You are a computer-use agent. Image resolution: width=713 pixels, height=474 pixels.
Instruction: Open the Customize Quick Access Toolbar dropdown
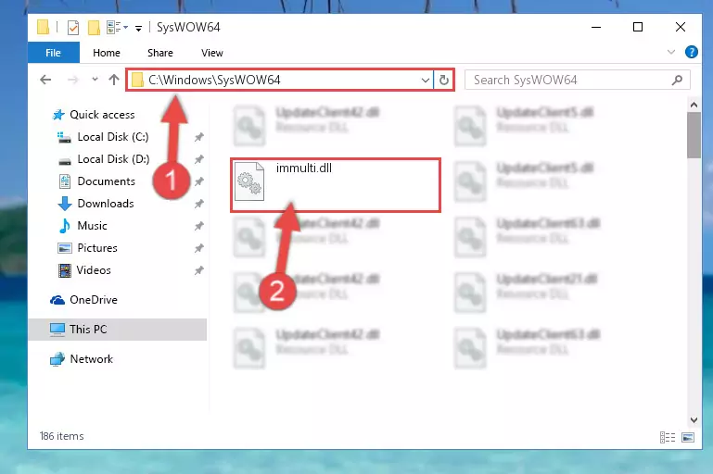point(138,28)
